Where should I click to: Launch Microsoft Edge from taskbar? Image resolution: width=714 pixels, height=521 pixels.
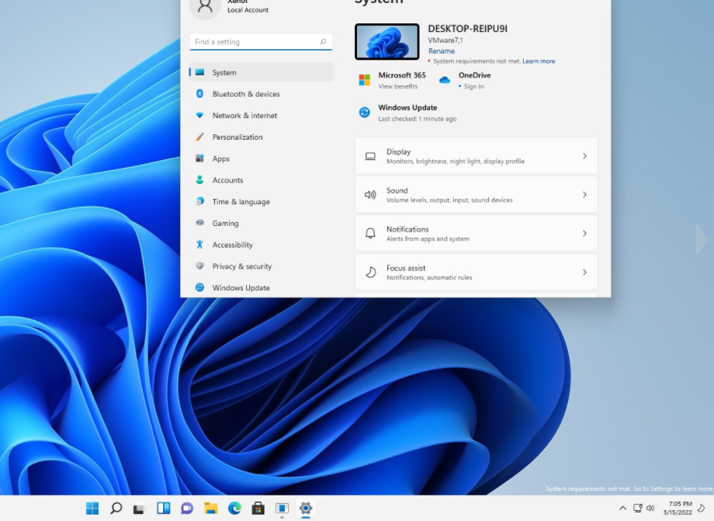(234, 509)
